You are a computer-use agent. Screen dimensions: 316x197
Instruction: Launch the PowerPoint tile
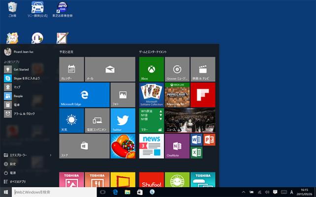pyautogui.click(x=209, y=140)
